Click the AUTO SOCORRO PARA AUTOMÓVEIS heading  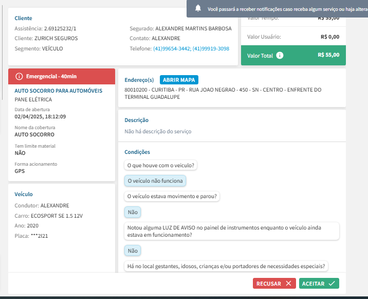[x=58, y=91]
